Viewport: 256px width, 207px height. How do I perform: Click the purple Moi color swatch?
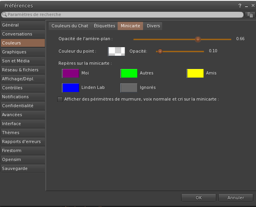pos(71,73)
